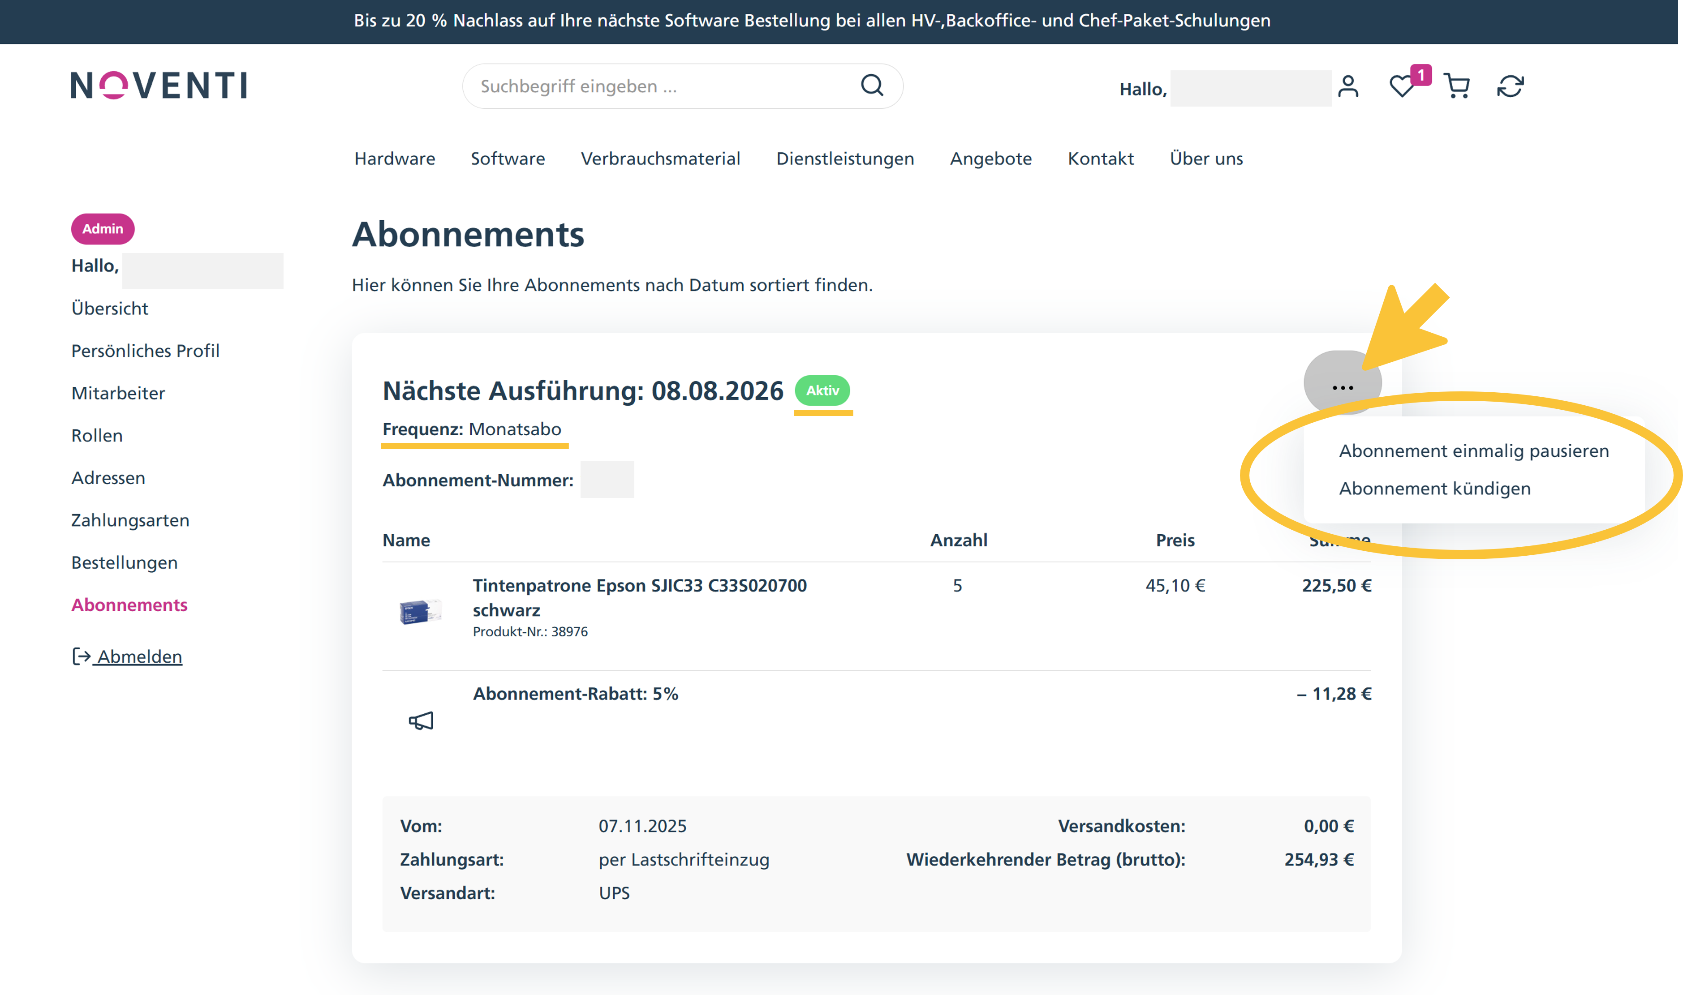Open the Über uns menu
1683x995 pixels.
1206,159
